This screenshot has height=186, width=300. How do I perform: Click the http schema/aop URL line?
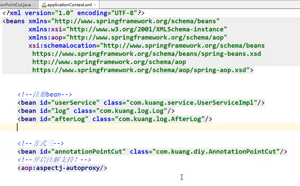(x=109, y=62)
